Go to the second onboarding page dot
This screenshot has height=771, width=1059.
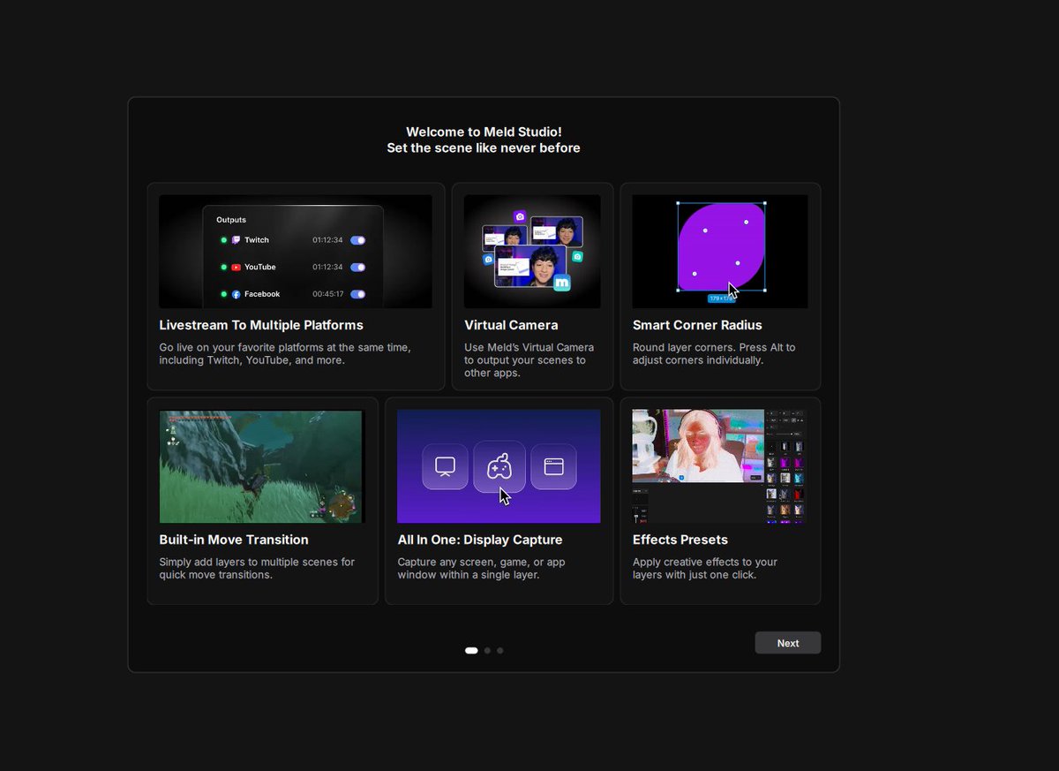[487, 651]
